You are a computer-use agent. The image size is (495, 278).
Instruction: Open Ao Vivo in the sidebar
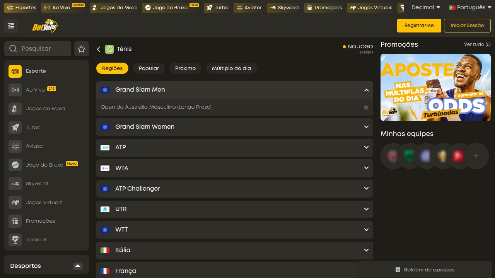(46, 90)
